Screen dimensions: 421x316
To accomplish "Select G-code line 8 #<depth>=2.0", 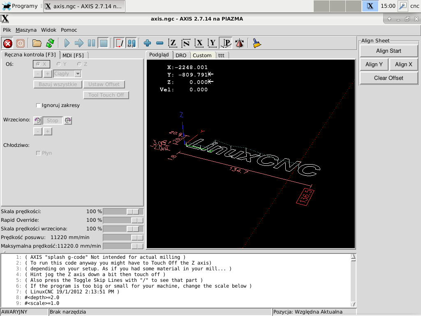I will pyautogui.click(x=42, y=297).
